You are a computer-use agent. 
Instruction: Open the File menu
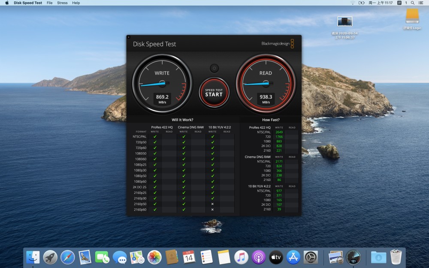pos(49,3)
